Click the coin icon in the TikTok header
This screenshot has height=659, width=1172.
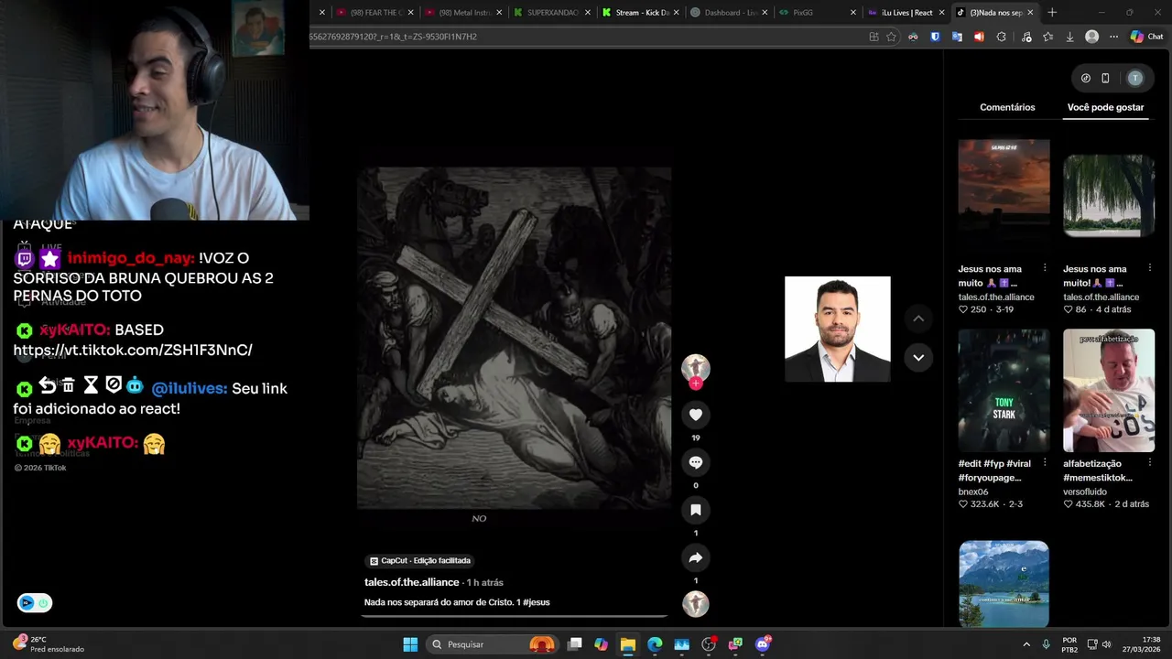tap(1086, 78)
